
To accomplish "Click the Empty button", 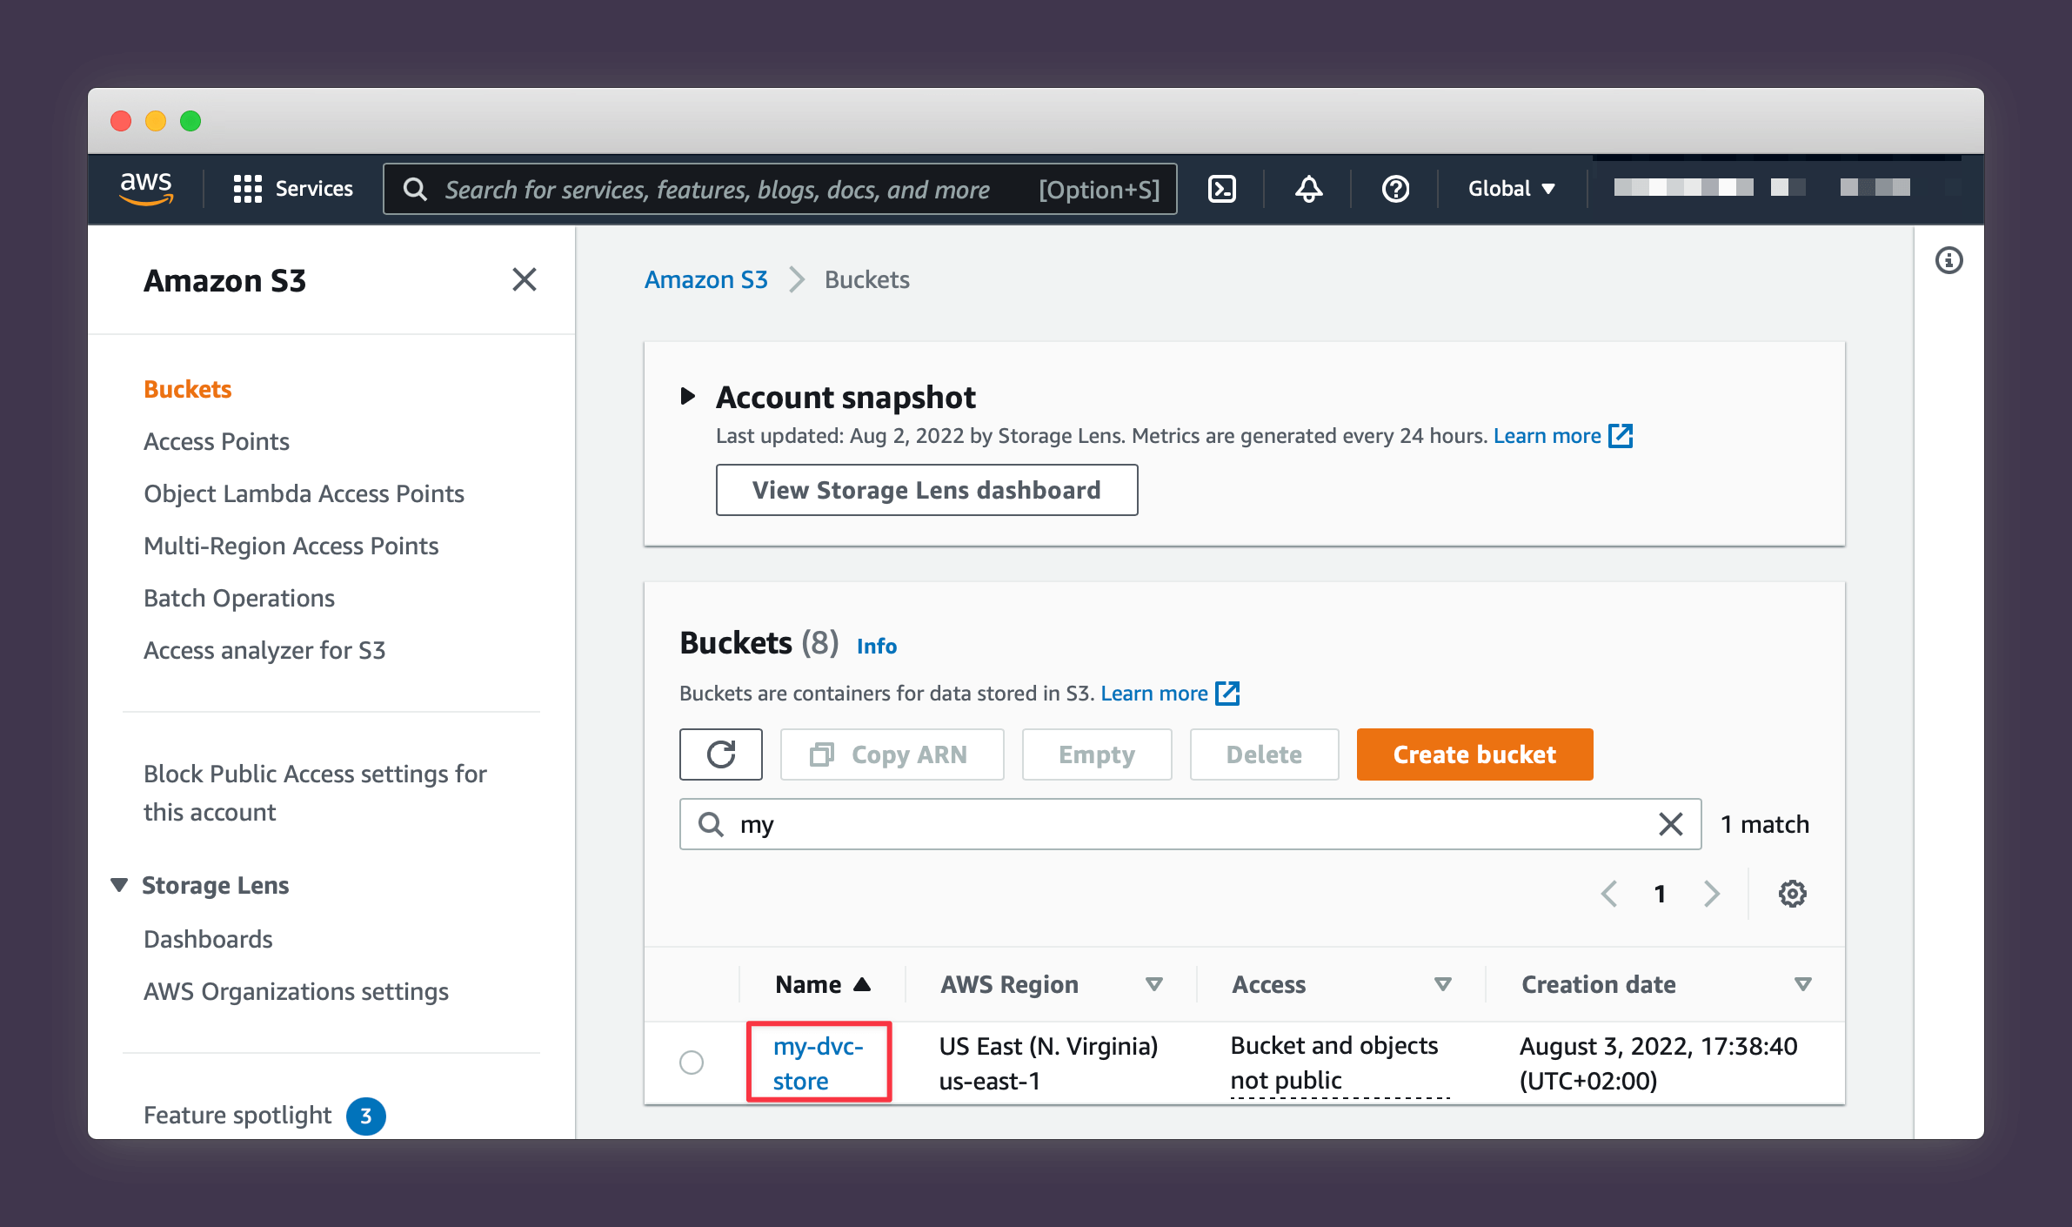I will [x=1096, y=754].
